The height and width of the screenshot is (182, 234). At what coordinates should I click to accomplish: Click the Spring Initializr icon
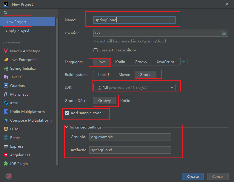[6, 68]
